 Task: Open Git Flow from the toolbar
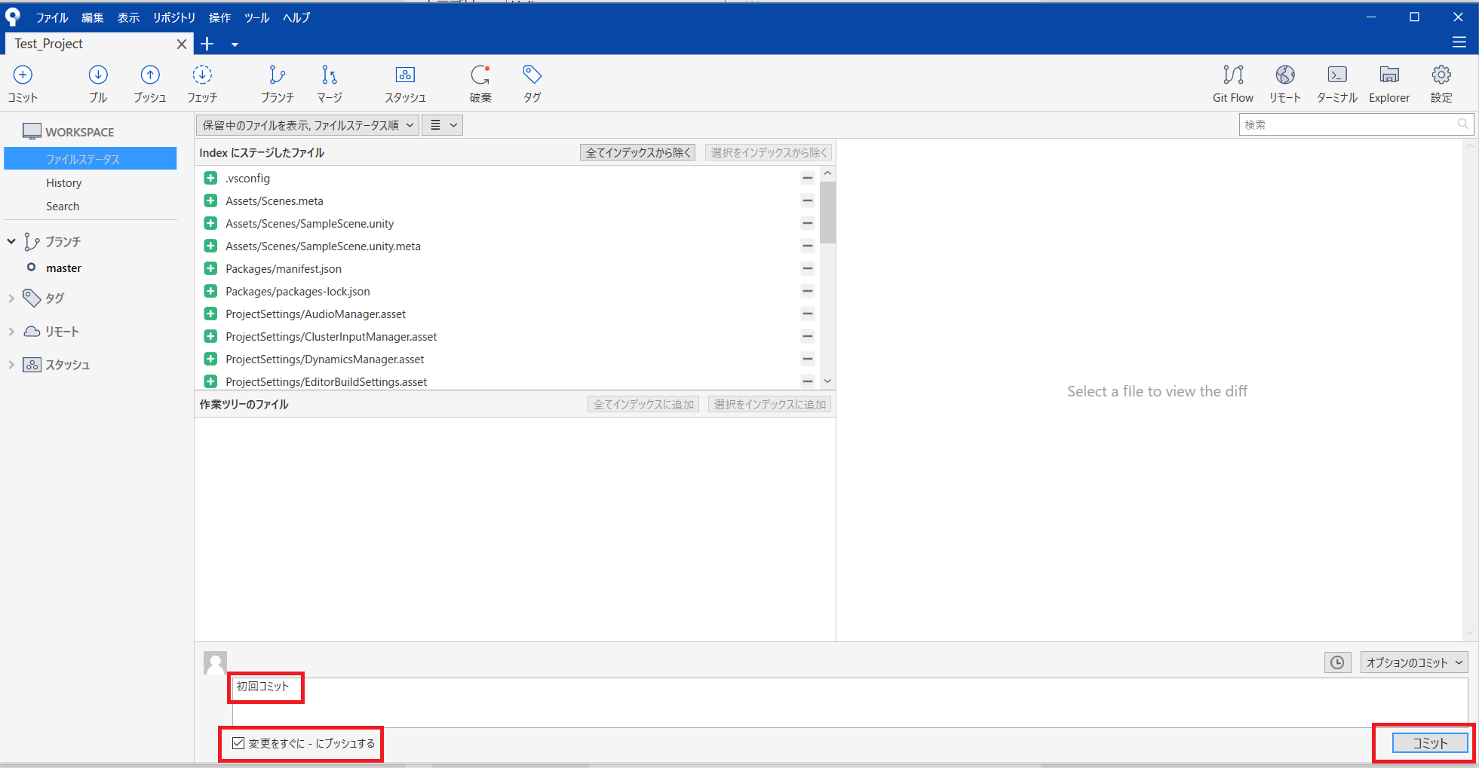(1233, 84)
